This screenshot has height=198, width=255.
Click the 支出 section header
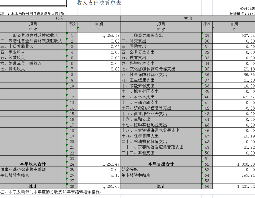click(x=188, y=18)
